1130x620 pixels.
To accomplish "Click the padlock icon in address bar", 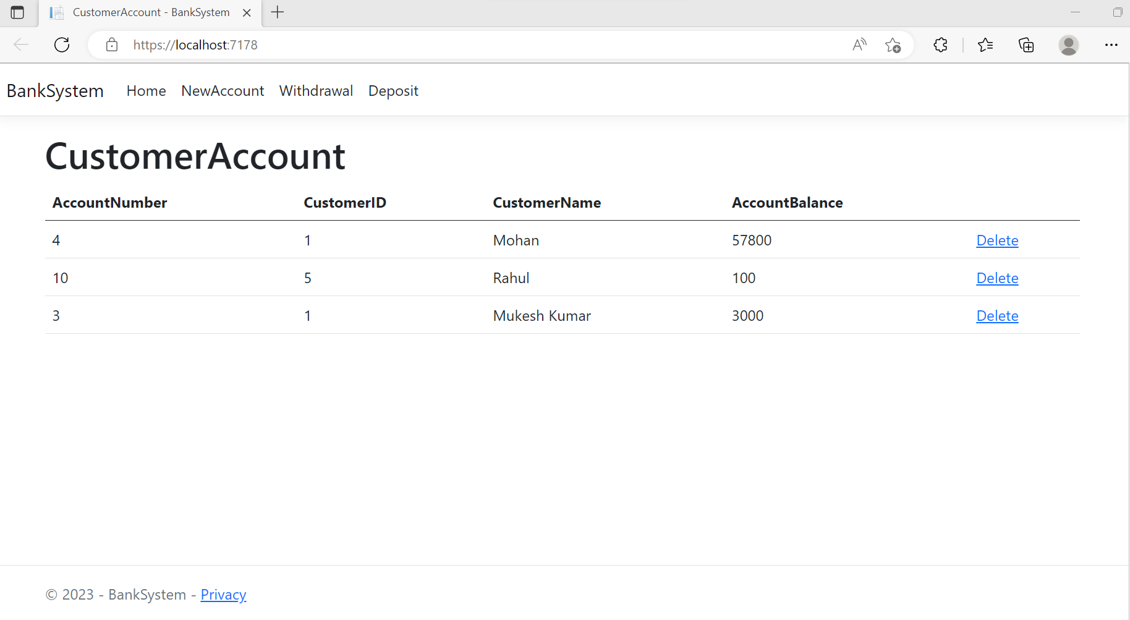I will pos(112,45).
